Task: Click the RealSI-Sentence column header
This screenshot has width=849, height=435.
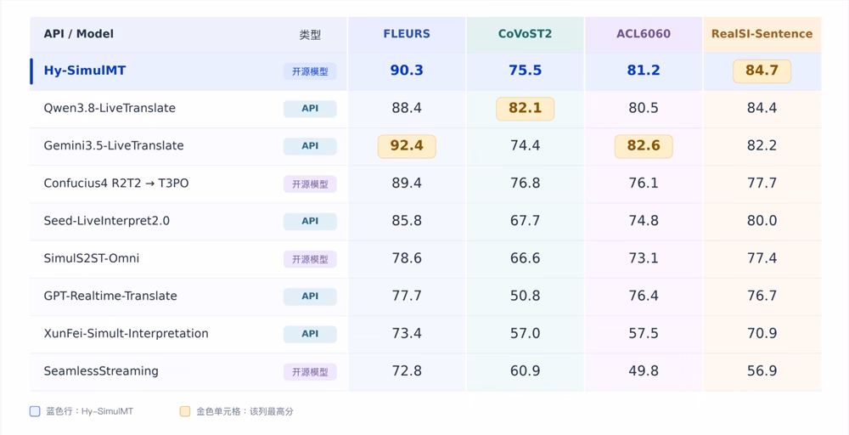Action: pos(762,34)
